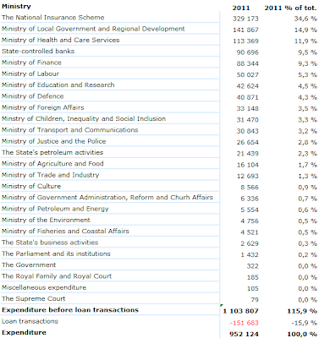This screenshot has height=338, width=319.
Task: Click 'The Parliament and its institutions'
Action: click(x=56, y=254)
